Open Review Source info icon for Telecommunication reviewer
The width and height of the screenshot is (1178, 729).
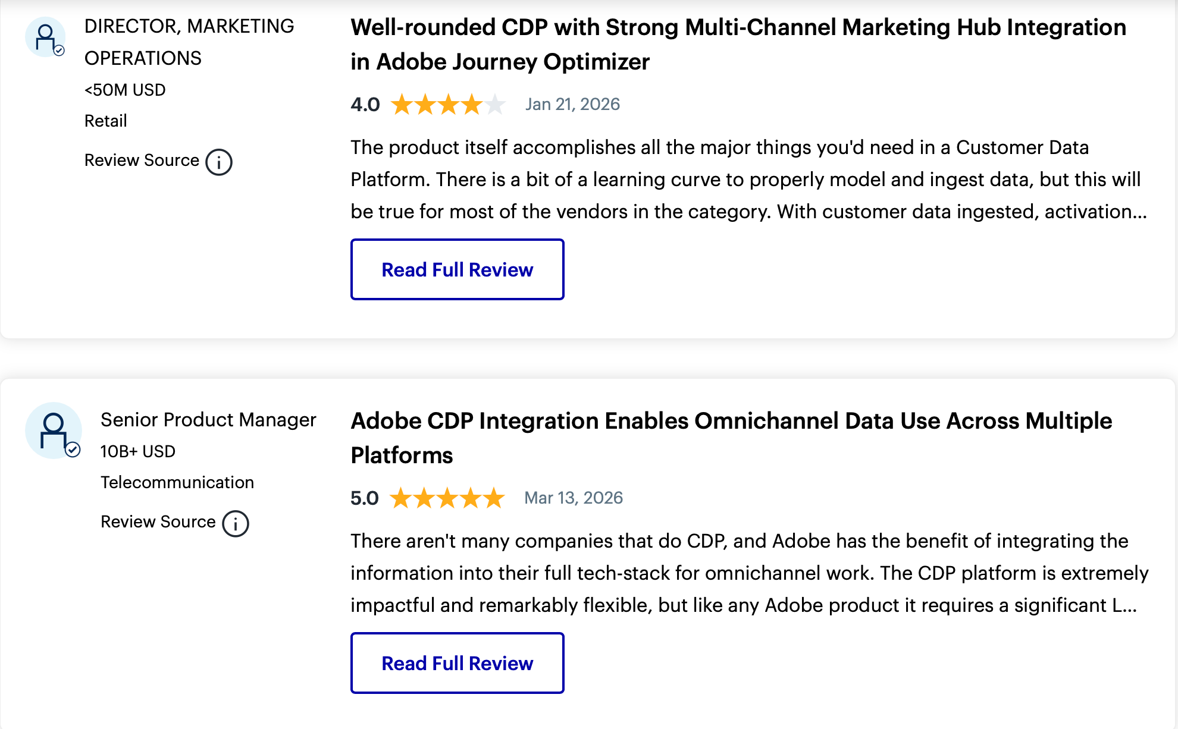pos(236,523)
